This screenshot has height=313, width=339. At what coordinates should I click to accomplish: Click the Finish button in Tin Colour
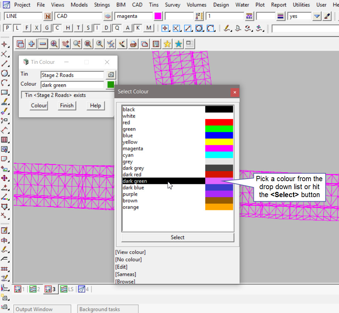pos(66,105)
